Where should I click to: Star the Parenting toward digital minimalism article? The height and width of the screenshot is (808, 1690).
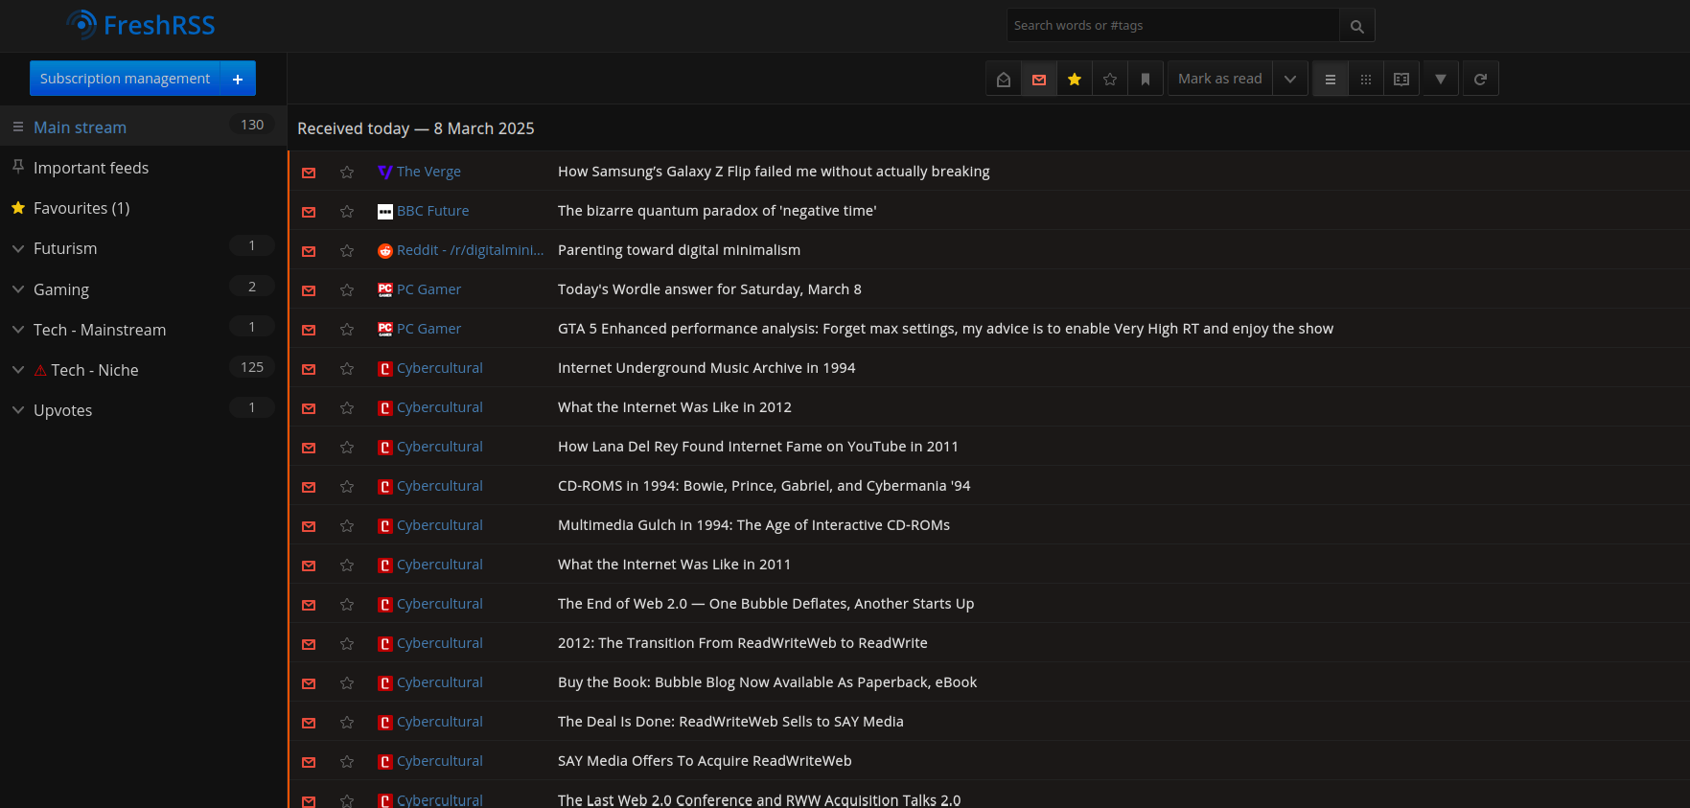coord(347,251)
